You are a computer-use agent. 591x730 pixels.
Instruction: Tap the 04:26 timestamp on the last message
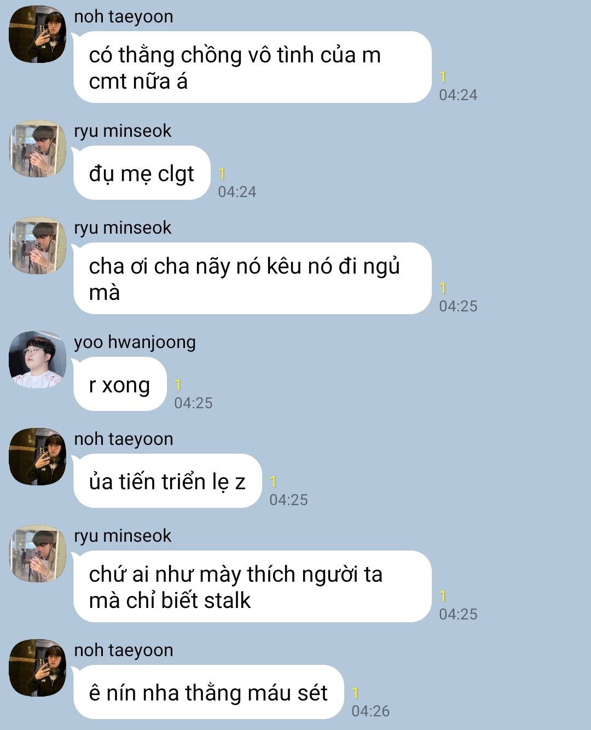click(x=370, y=711)
